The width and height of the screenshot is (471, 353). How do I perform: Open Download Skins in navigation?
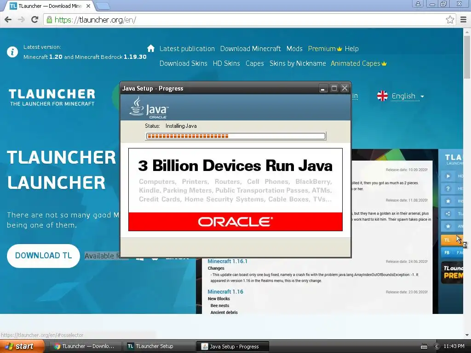point(183,63)
